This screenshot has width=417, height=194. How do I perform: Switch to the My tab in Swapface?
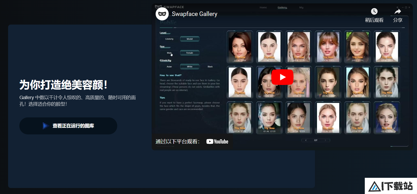(x=301, y=8)
